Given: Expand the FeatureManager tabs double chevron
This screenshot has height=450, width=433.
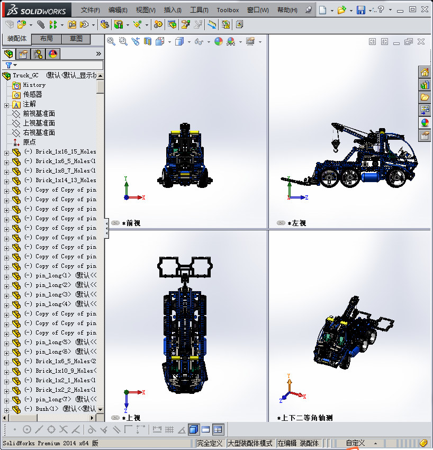Looking at the screenshot, I should click(98, 53).
